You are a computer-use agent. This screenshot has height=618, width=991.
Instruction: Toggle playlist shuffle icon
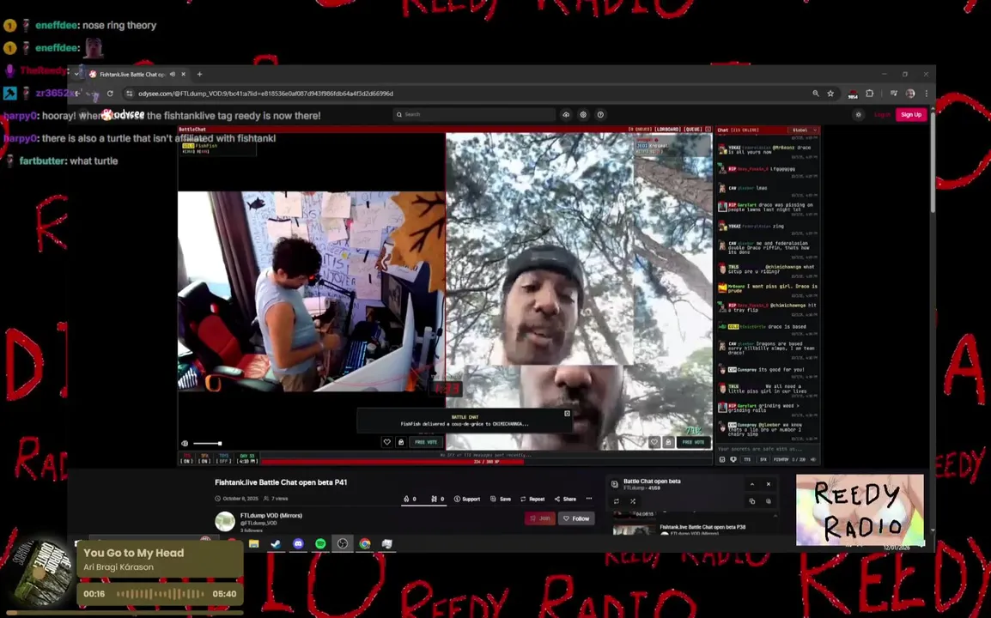[633, 501]
